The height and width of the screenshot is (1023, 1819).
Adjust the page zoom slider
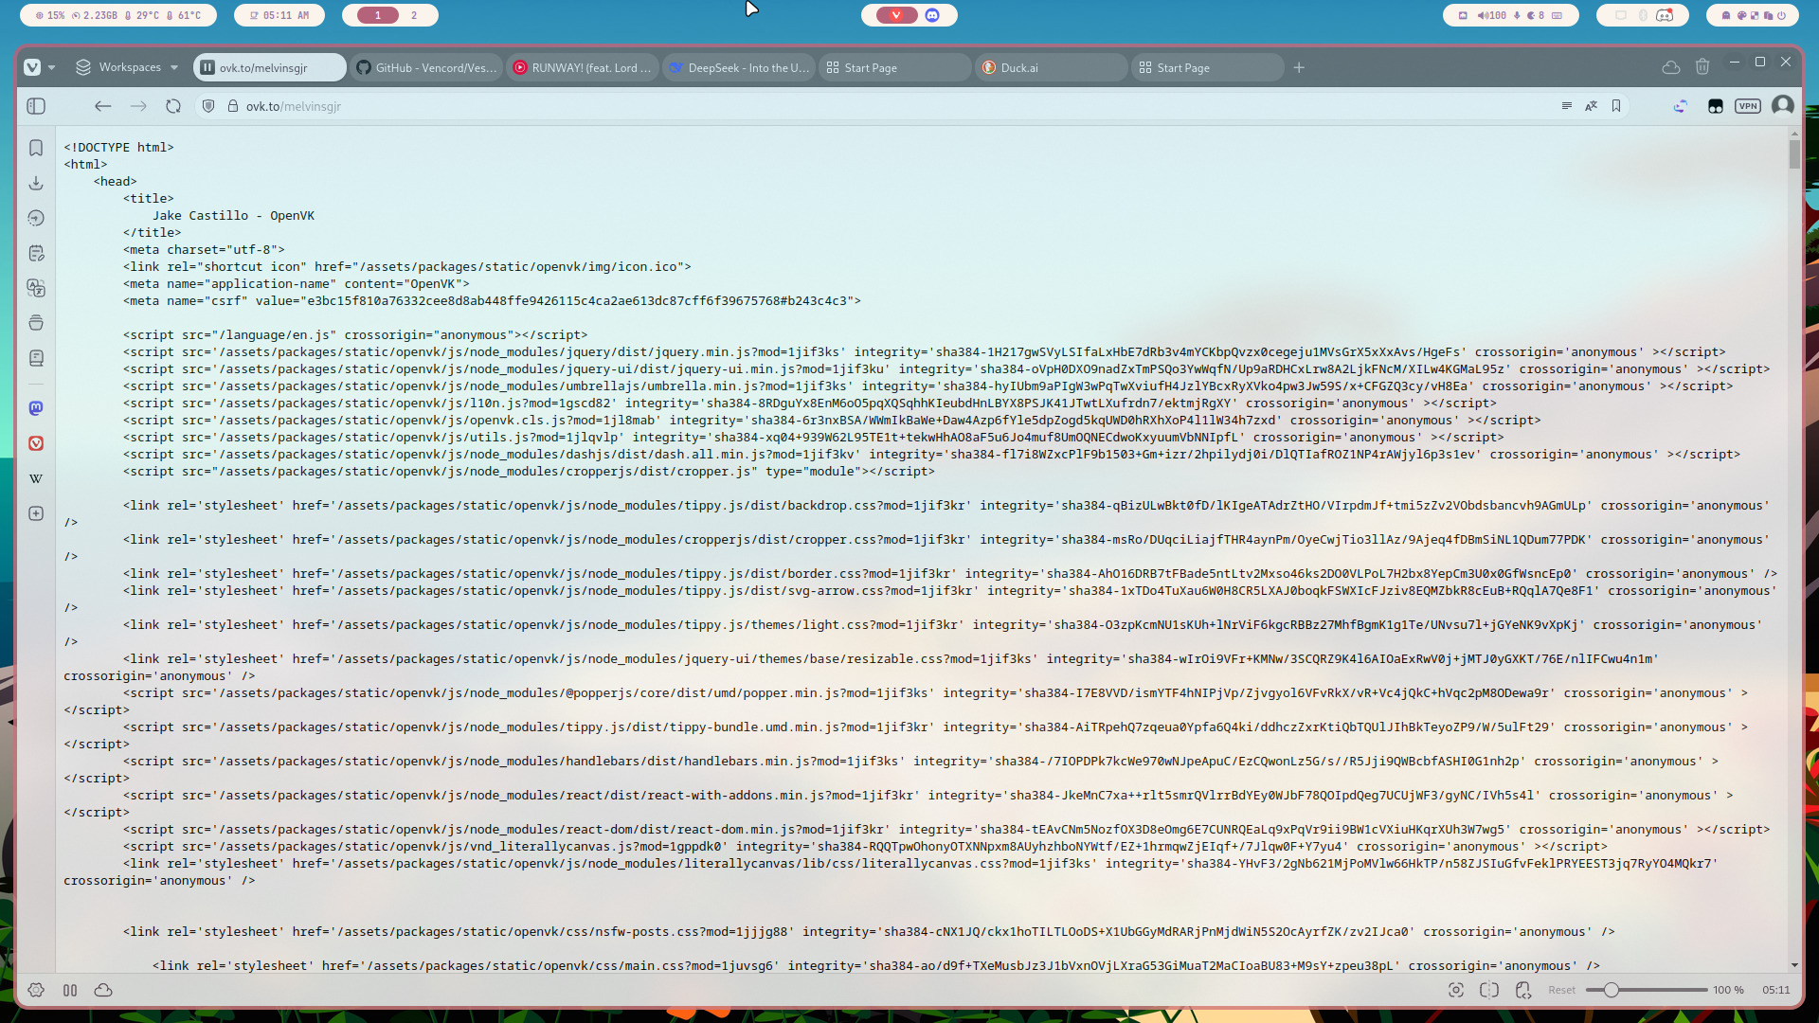1611,990
